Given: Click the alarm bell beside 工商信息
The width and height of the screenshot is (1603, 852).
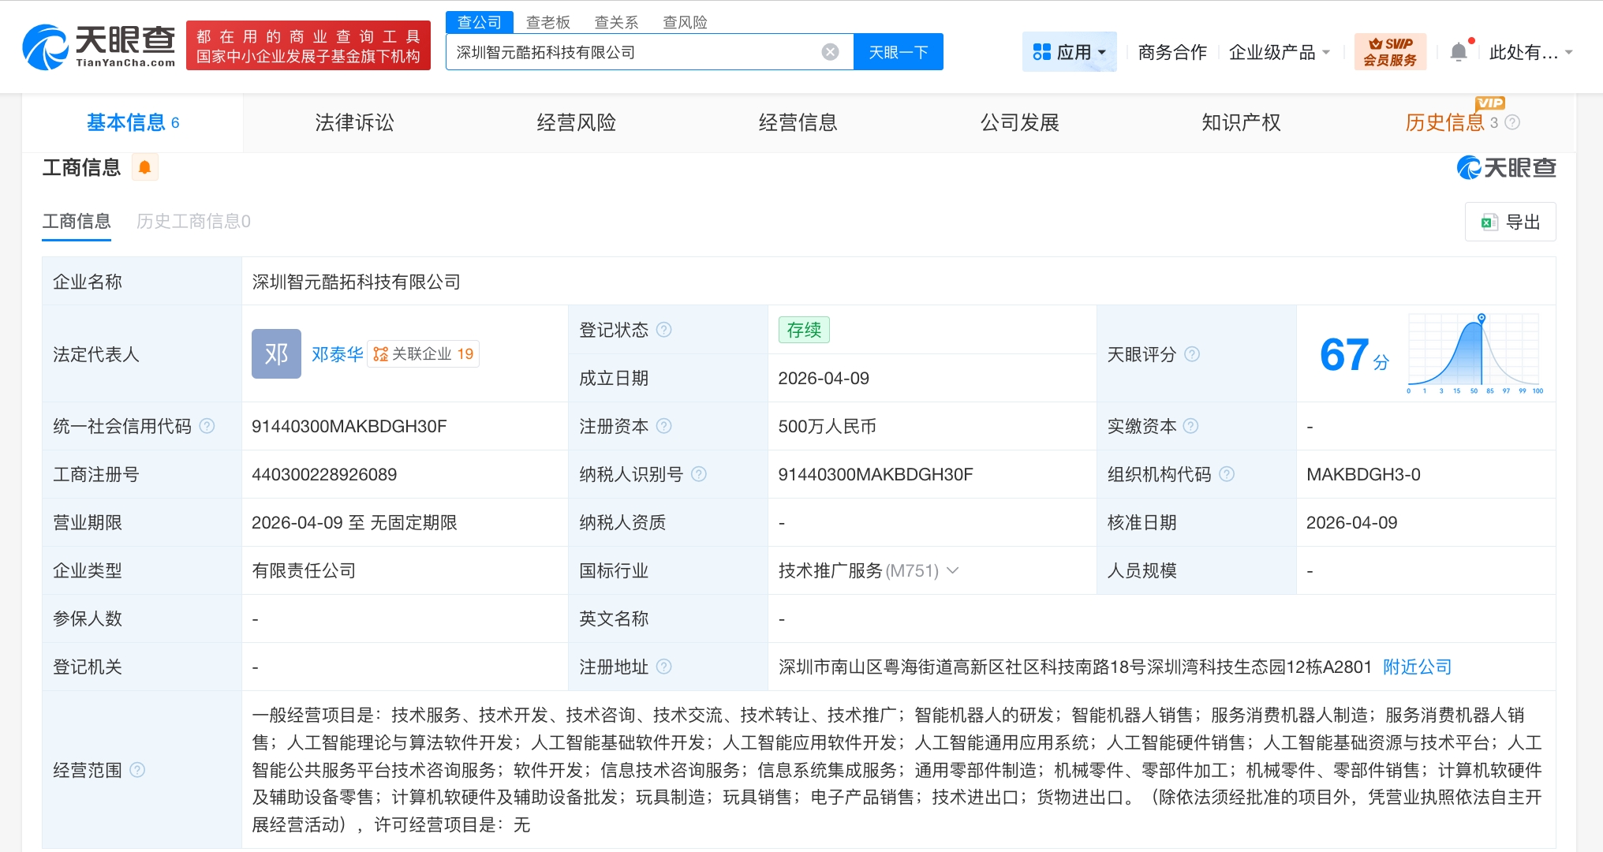Looking at the screenshot, I should [x=144, y=167].
